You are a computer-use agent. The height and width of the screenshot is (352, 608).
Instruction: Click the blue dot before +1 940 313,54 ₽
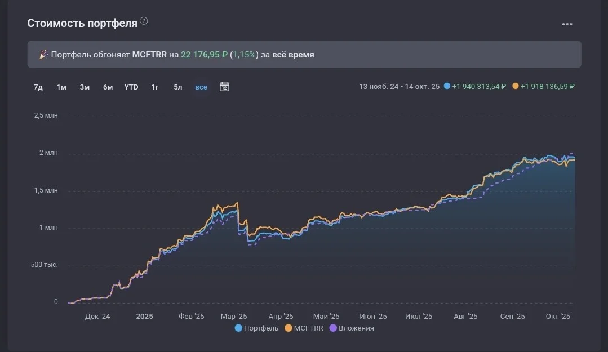click(447, 86)
